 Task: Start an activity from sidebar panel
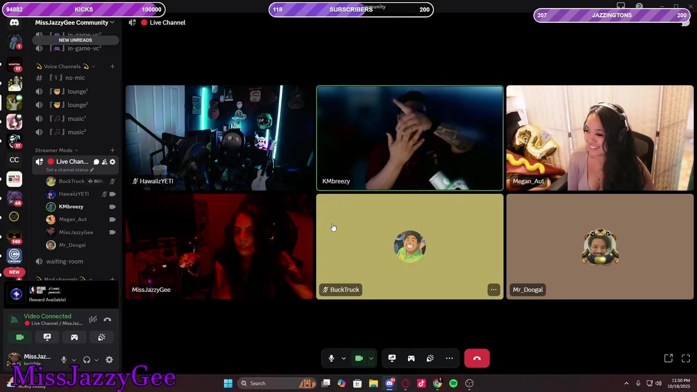[x=74, y=338]
